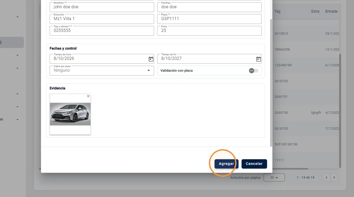Select table row with tag 2618702

(x=306, y=81)
